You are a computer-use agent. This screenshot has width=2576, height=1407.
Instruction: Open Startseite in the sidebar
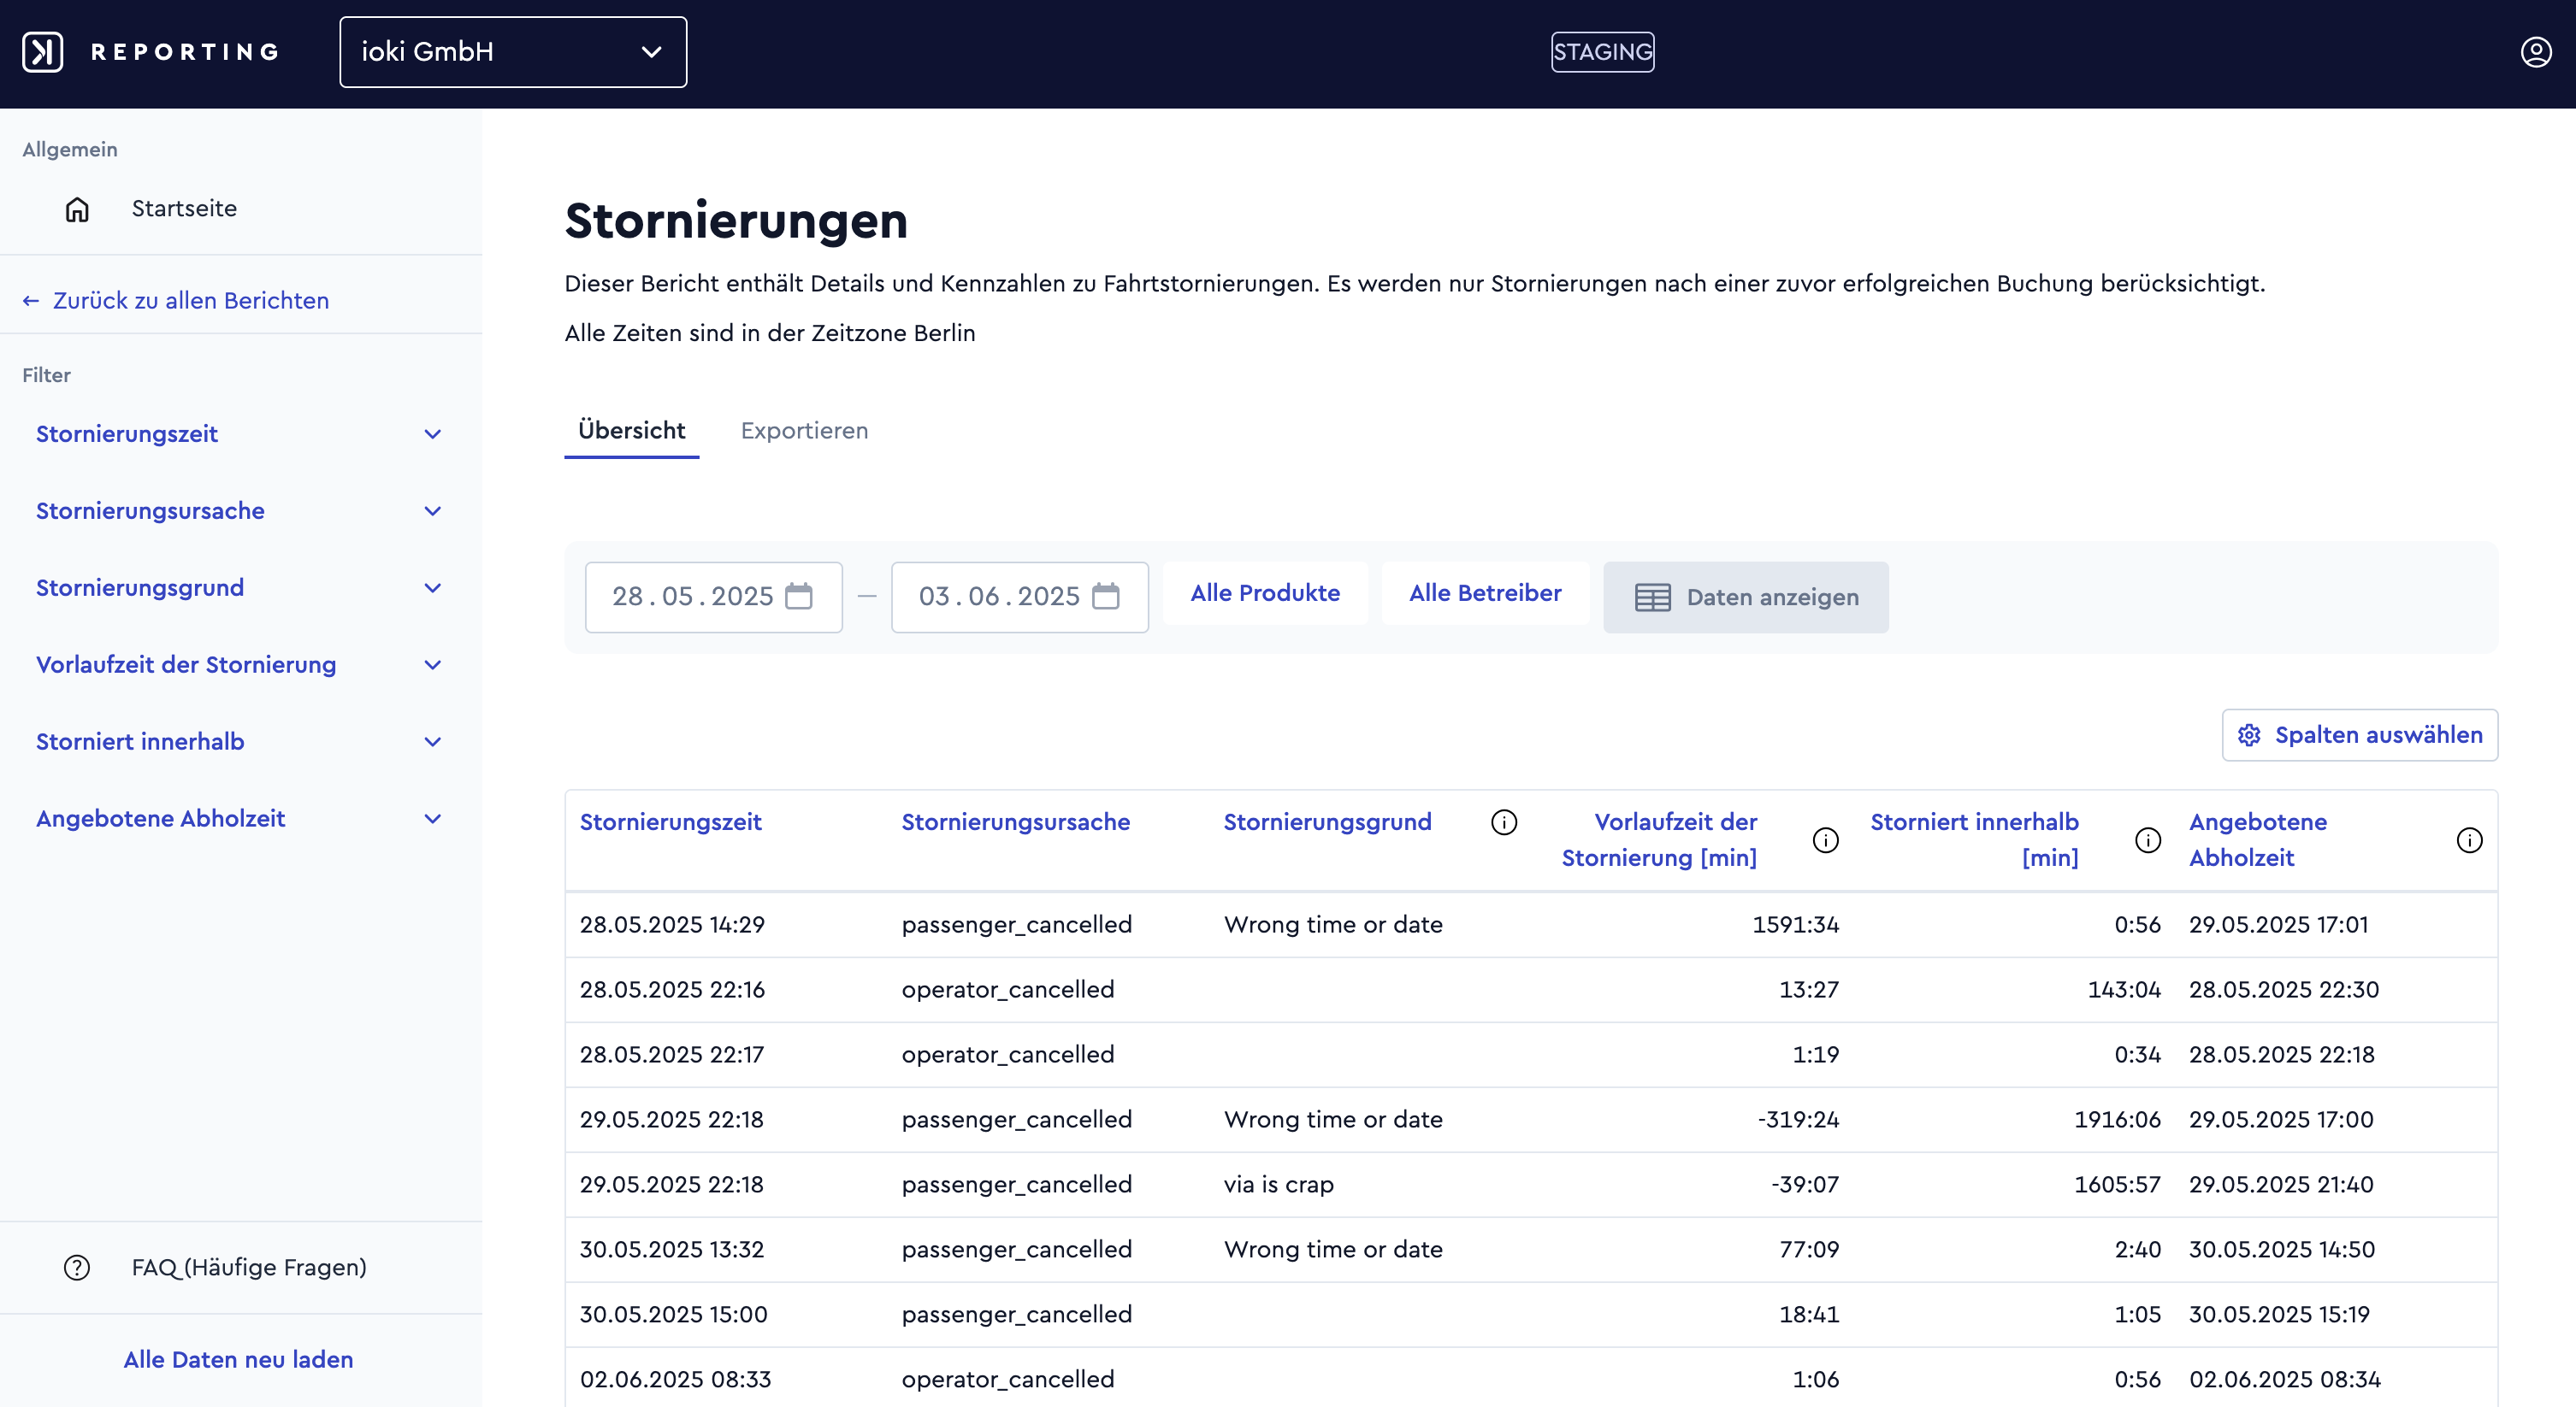click(x=184, y=209)
